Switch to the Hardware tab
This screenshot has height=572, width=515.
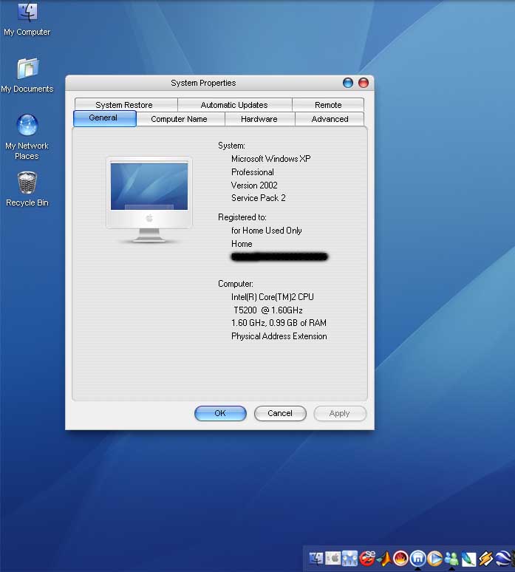[x=259, y=119]
